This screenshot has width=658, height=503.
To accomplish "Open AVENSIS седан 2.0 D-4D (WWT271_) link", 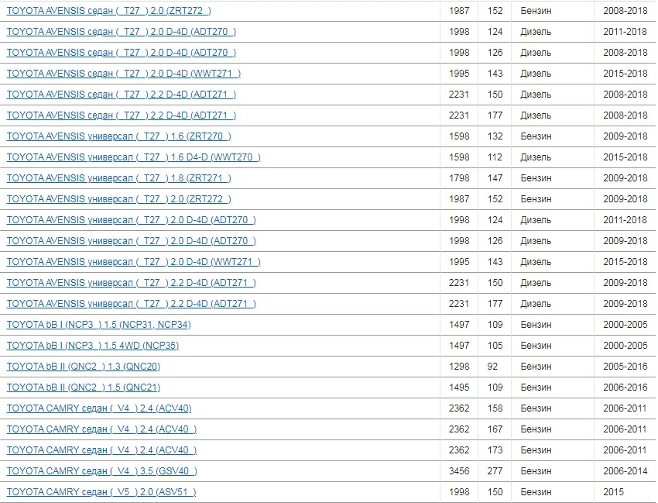I will pyautogui.click(x=124, y=74).
